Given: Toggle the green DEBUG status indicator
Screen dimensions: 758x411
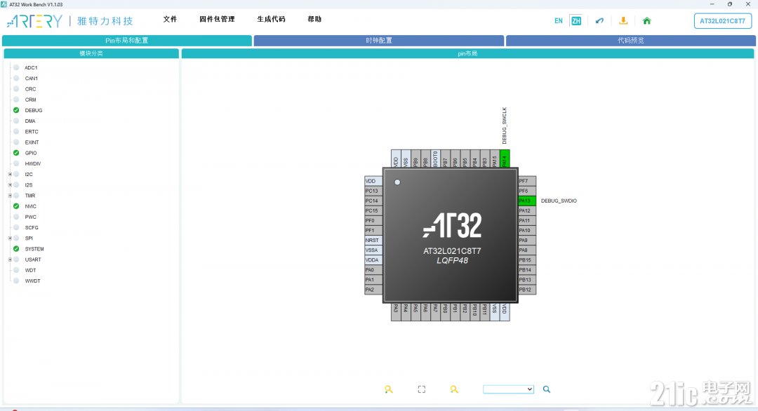Looking at the screenshot, I should pyautogui.click(x=16, y=110).
